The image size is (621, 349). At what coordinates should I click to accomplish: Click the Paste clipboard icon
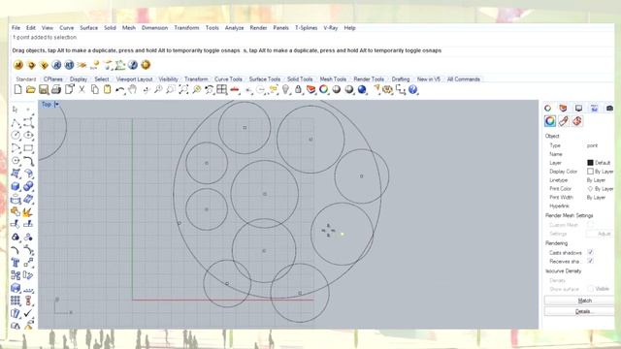pyautogui.click(x=107, y=89)
